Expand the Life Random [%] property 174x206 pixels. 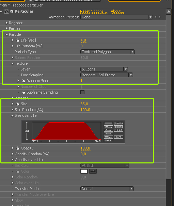point(13,46)
